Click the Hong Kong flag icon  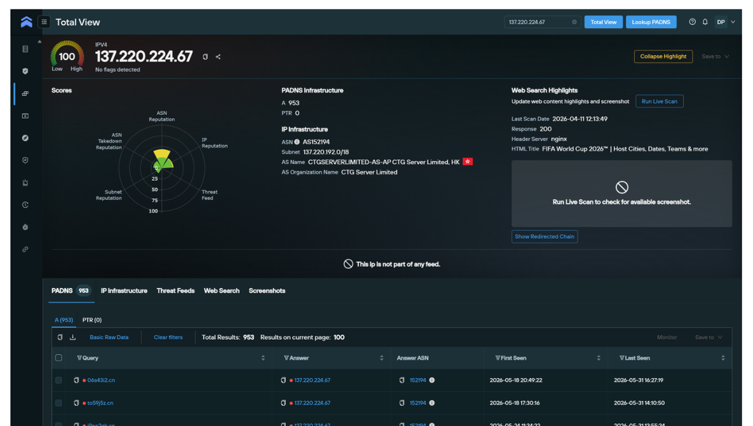point(468,162)
